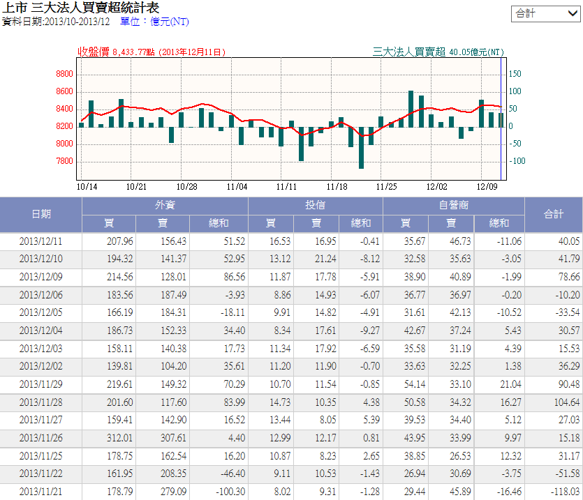Click total value 104.64
583x500 pixels.
click(x=567, y=402)
